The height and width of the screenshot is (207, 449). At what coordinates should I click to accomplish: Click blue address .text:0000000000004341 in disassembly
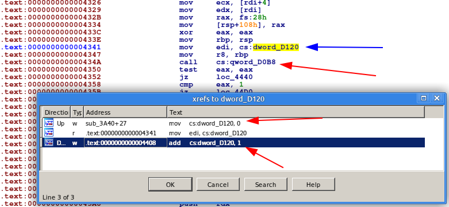coord(51,47)
